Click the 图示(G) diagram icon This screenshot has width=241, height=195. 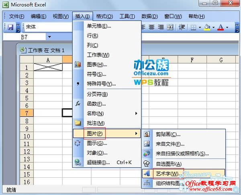(78, 143)
